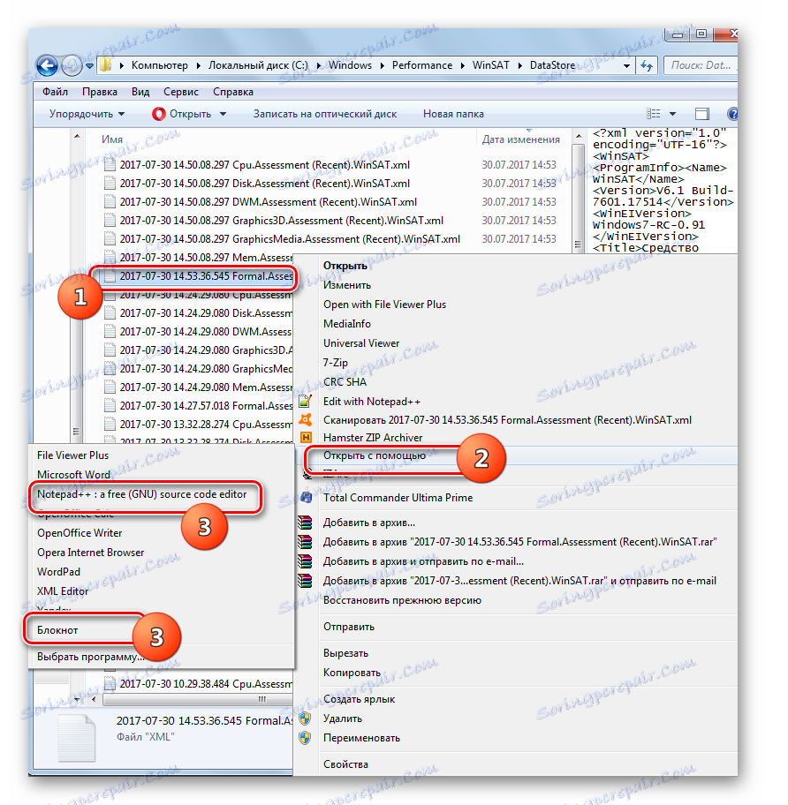Toggle the preview pane icon
788x805 pixels.
tap(702, 114)
